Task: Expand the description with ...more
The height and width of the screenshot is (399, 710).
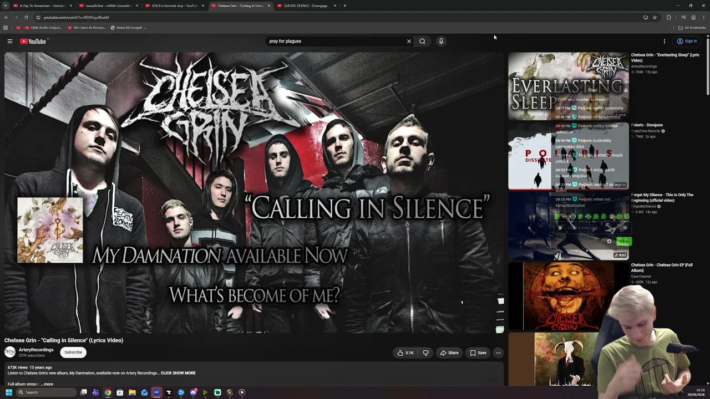Action: click(47, 384)
